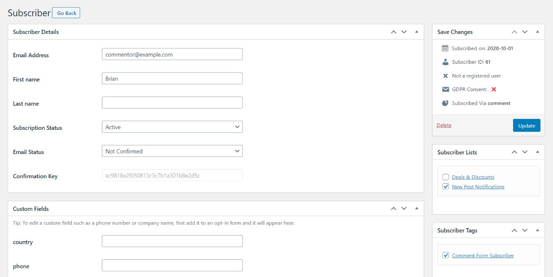Click the Custom Fields panel title

(31, 209)
